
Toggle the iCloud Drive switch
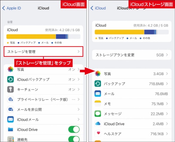74,129
